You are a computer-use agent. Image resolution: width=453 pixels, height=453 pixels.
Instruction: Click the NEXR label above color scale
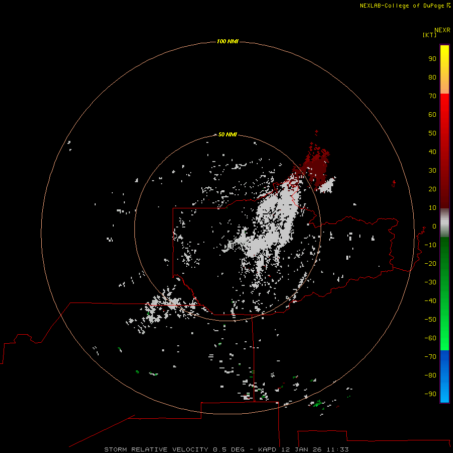442,30
